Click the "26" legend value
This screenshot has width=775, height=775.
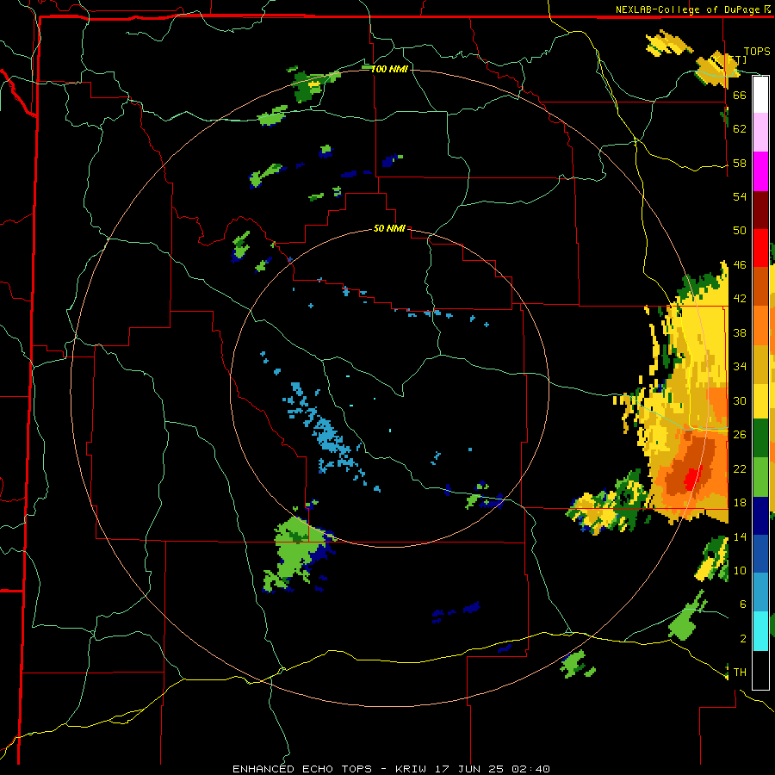coord(740,435)
